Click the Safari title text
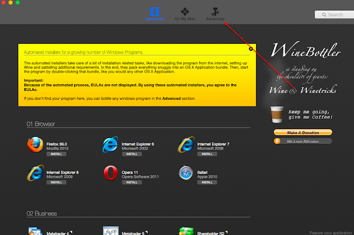This screenshot has width=354, height=235. (202, 172)
